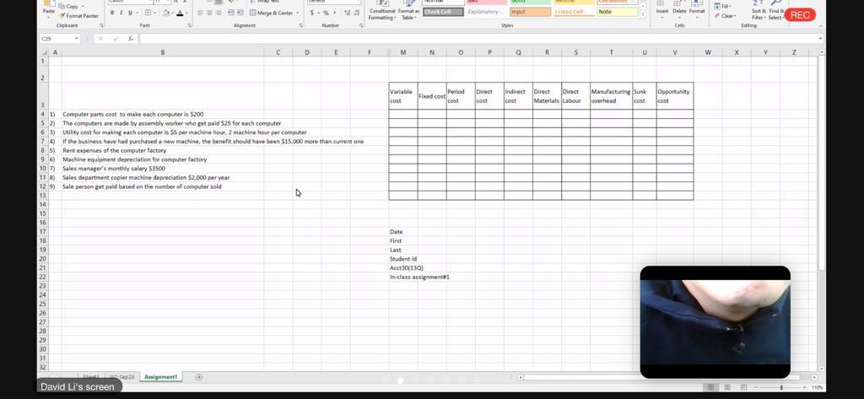This screenshot has width=864, height=399.
Task: Collapse the ribbon with the chevron
Action: click(x=820, y=26)
